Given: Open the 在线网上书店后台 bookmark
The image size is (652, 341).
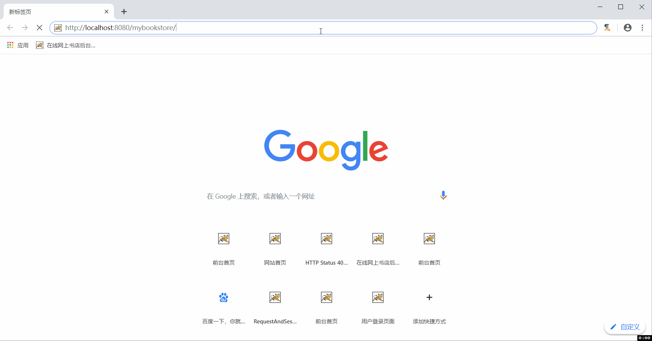Looking at the screenshot, I should [x=65, y=45].
